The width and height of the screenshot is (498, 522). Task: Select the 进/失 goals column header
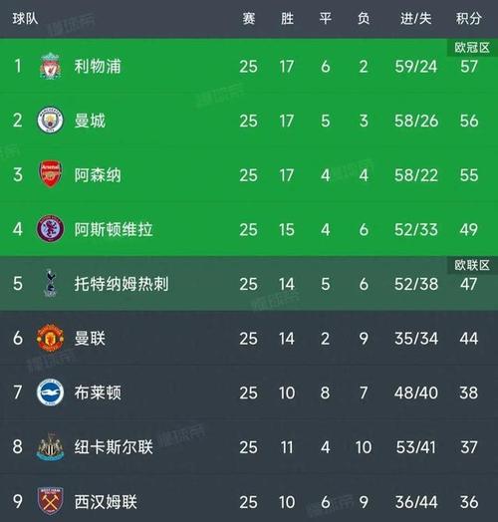415,18
